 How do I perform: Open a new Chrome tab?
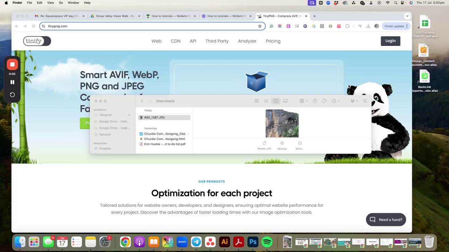pyautogui.click(x=314, y=16)
